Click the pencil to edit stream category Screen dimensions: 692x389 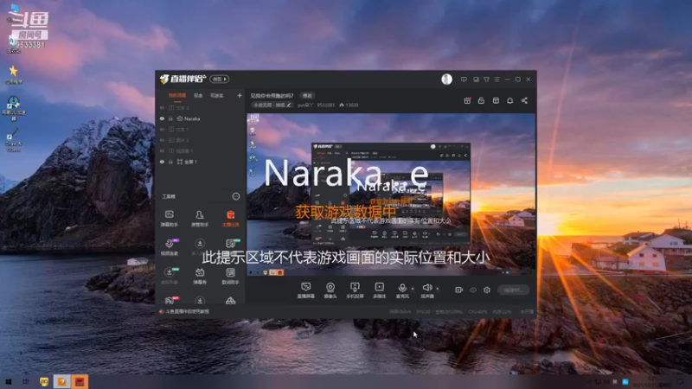289,105
